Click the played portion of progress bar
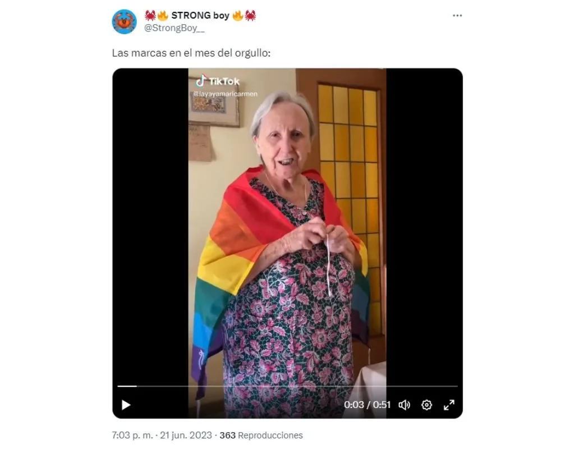This screenshot has width=561, height=449. click(127, 386)
